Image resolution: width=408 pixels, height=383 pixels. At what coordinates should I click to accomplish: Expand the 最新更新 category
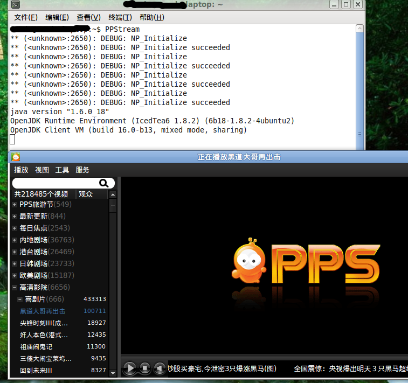pos(15,217)
